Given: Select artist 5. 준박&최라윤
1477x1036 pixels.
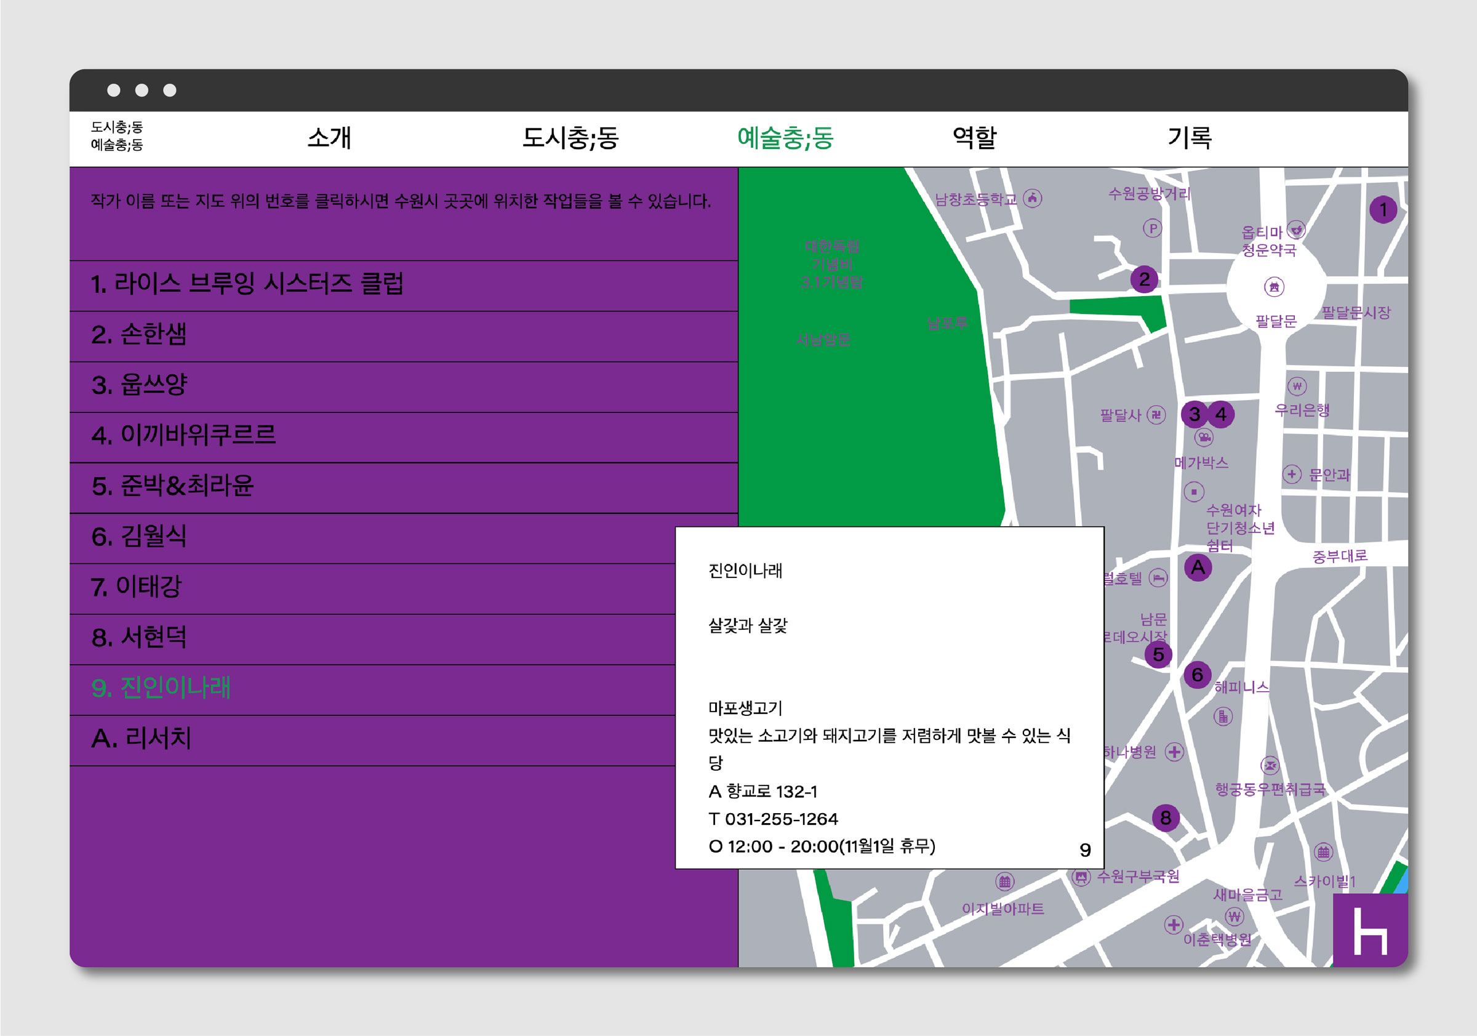Looking at the screenshot, I should [x=403, y=488].
